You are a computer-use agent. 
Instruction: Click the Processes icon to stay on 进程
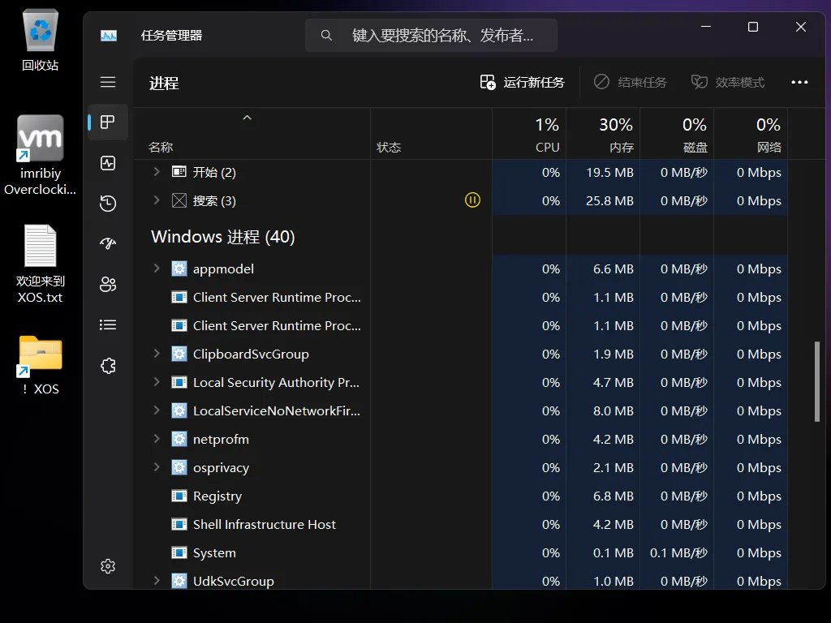tap(108, 122)
